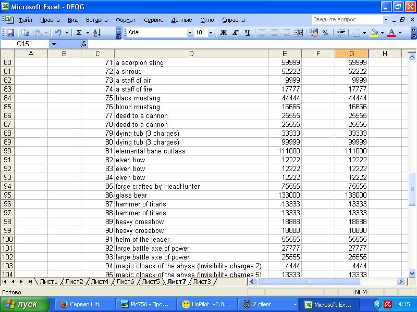Click first sheet tab navigation arrow
The height and width of the screenshot is (312, 417).
tap(4, 281)
